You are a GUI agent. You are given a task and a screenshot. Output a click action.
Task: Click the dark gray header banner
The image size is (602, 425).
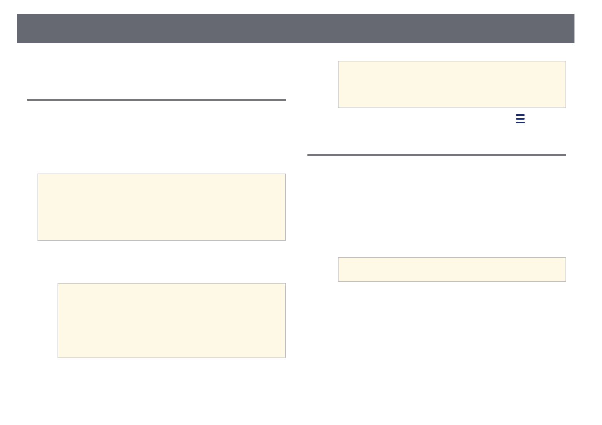coord(296,29)
